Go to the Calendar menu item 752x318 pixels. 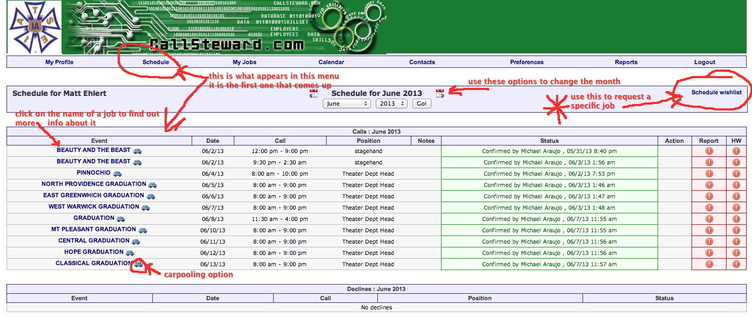tap(331, 62)
